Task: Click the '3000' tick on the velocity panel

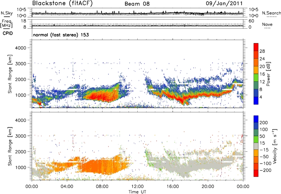Action: [x=21, y=136]
